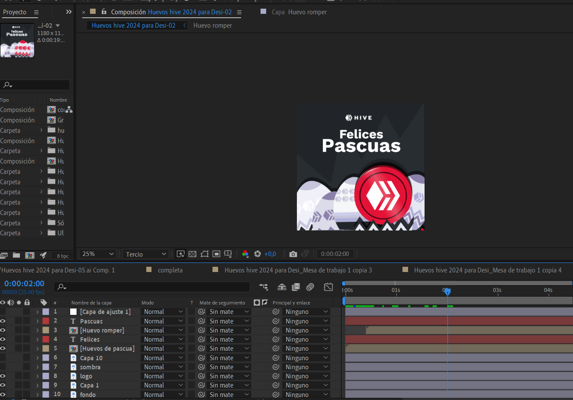The height and width of the screenshot is (400, 573).
Task: Click the reset exposure icon
Action: pyautogui.click(x=258, y=254)
